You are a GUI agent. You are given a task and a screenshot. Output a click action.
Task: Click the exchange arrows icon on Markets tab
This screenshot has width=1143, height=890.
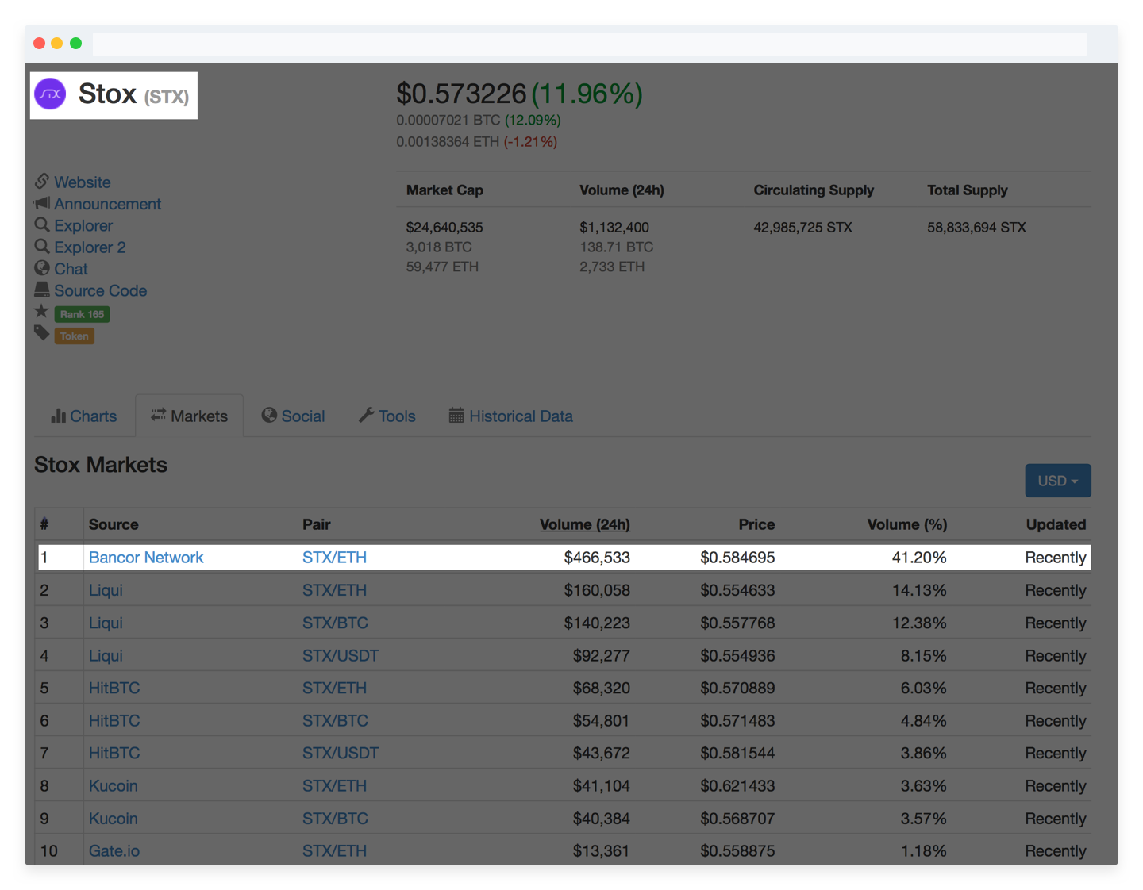(159, 415)
